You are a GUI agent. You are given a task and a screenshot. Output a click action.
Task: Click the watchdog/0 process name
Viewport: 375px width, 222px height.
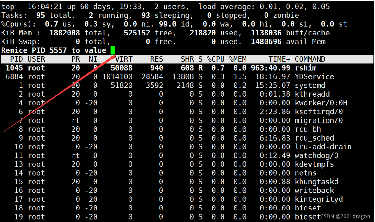316,155
